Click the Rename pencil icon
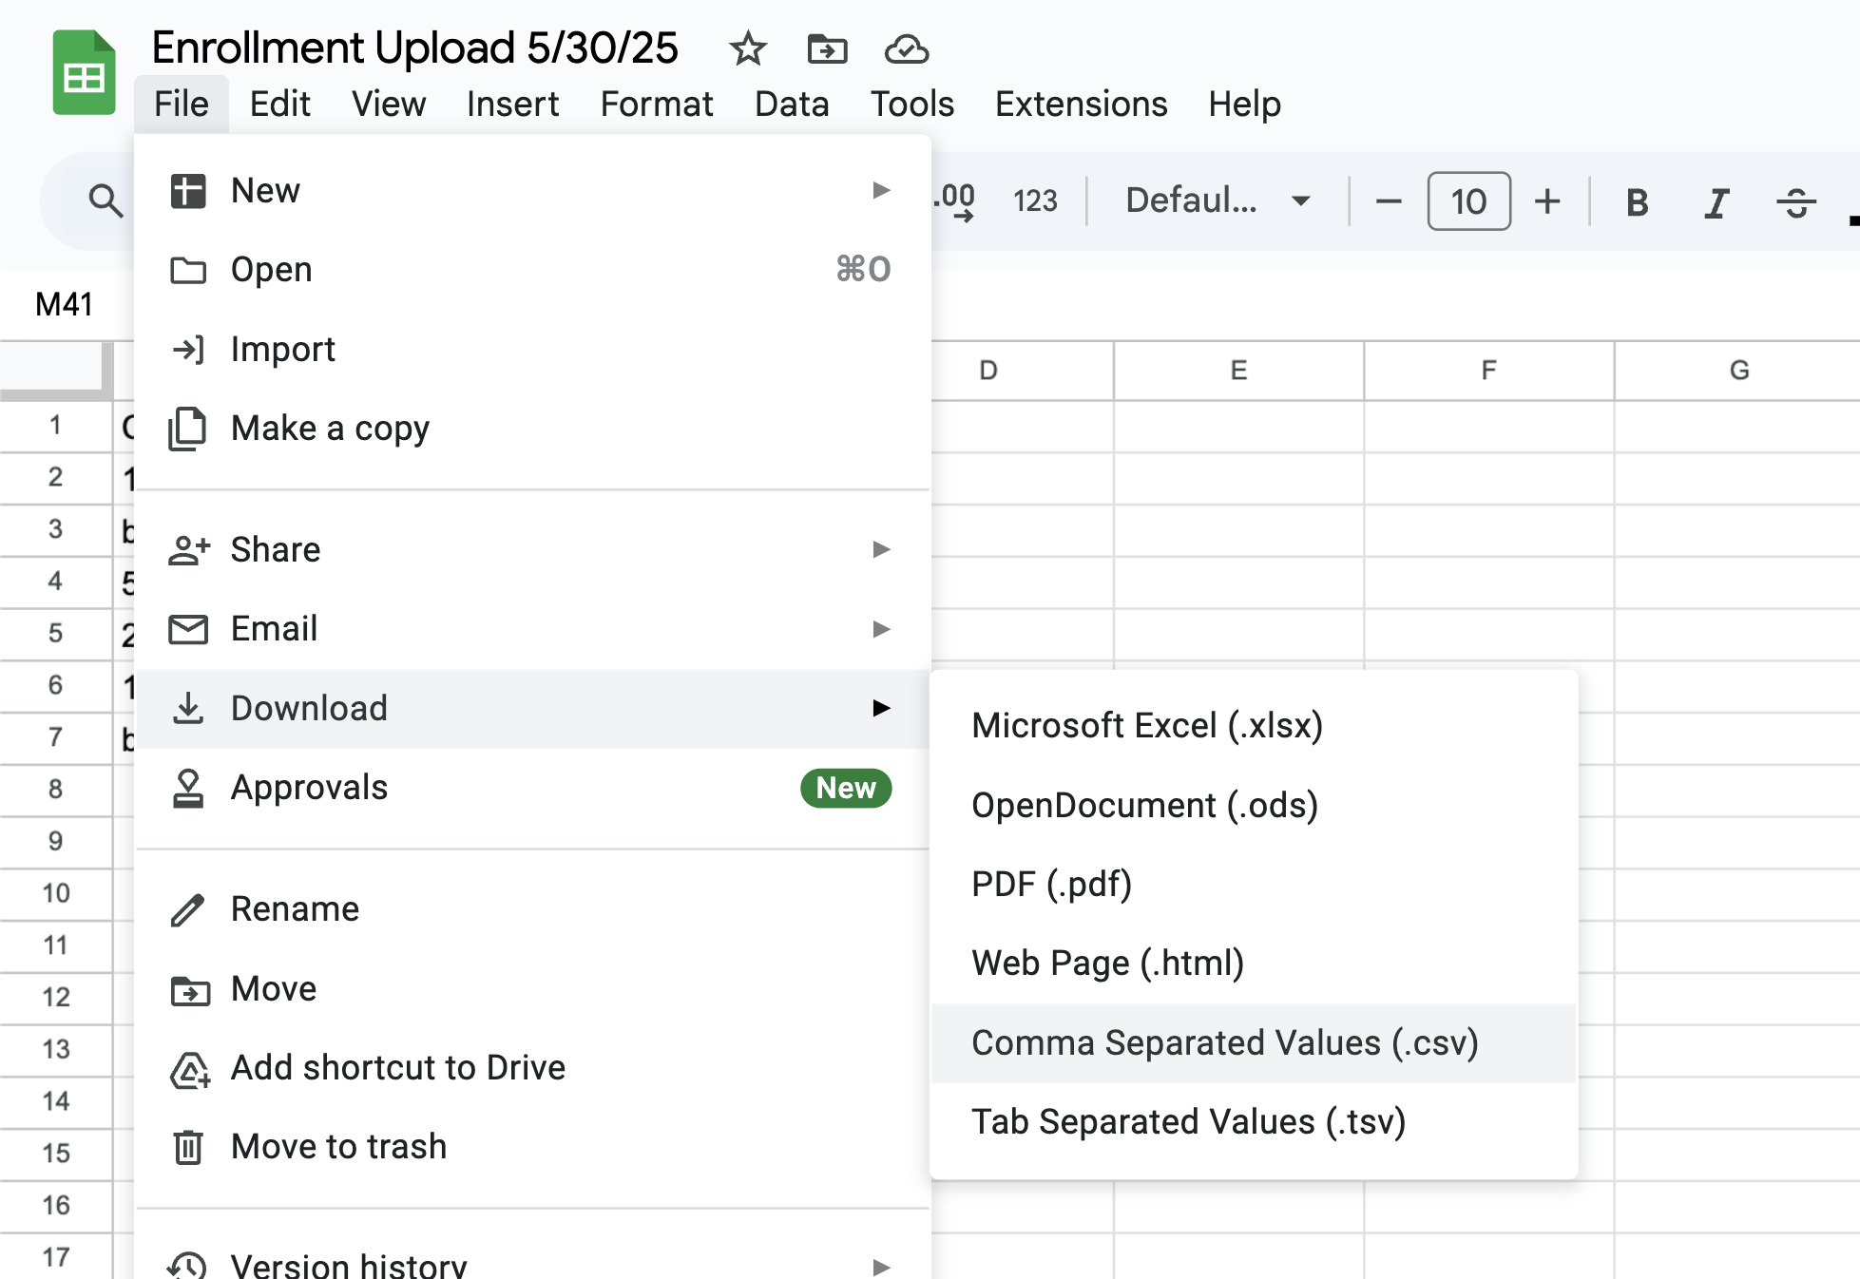This screenshot has height=1279, width=1860. pyautogui.click(x=188, y=909)
